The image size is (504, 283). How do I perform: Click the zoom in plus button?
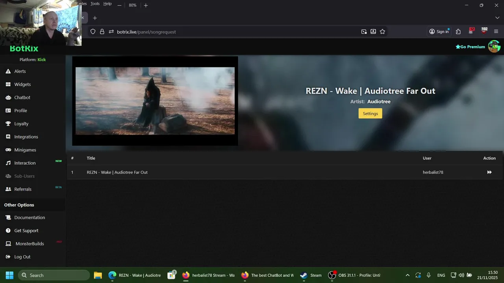(x=146, y=5)
